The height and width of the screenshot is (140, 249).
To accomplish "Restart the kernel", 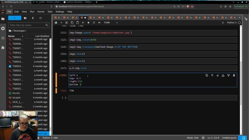I will (94, 23).
